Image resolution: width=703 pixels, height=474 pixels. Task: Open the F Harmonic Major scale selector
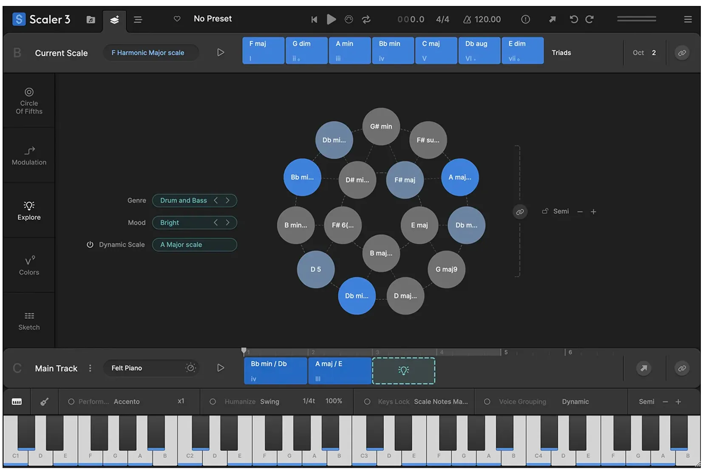(151, 53)
